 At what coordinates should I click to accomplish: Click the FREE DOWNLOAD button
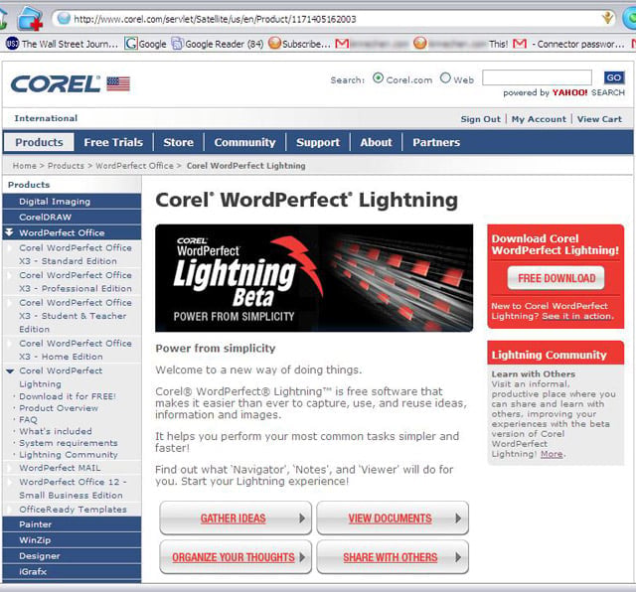click(x=556, y=278)
